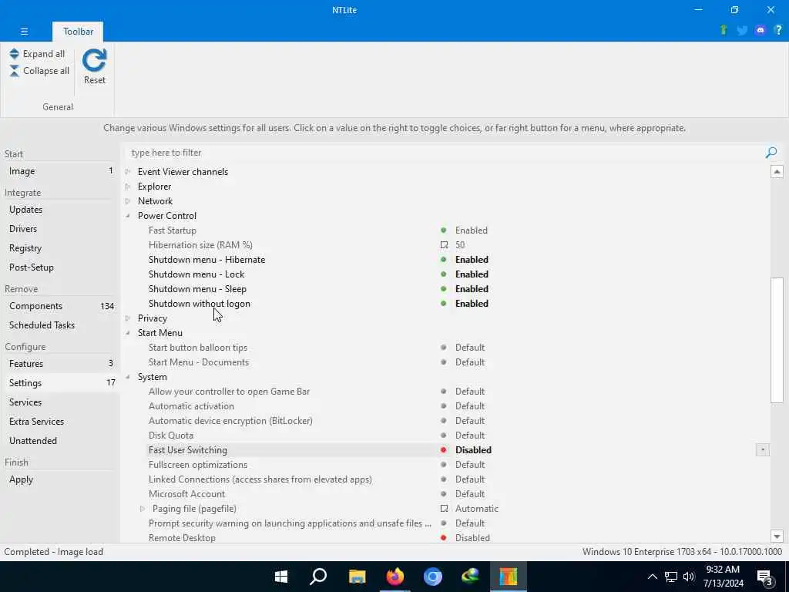Click the NTLite taskbar icon
The image size is (789, 592).
[509, 577]
